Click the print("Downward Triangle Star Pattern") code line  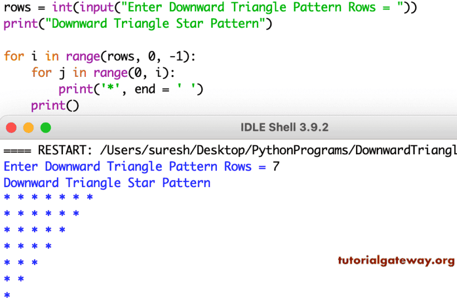point(138,23)
